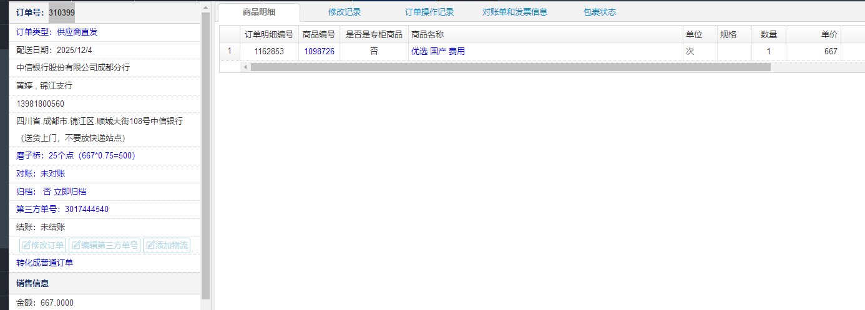
Task: Click the 修改订单 edit button
Action: (x=43, y=245)
